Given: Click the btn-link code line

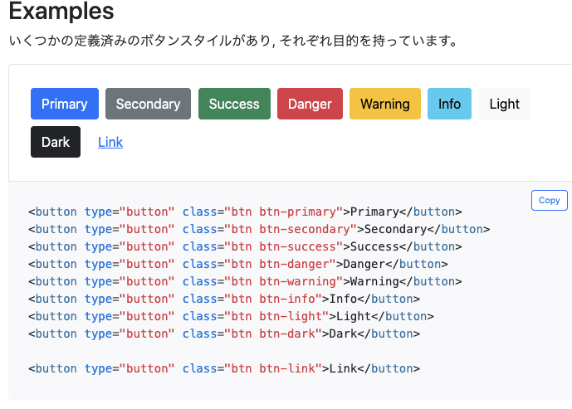Looking at the screenshot, I should [224, 369].
